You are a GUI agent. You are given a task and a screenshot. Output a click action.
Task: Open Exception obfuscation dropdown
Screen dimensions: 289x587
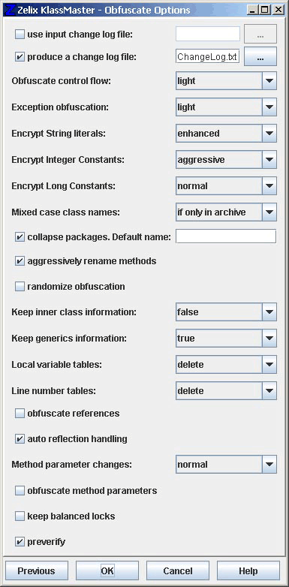click(226, 107)
